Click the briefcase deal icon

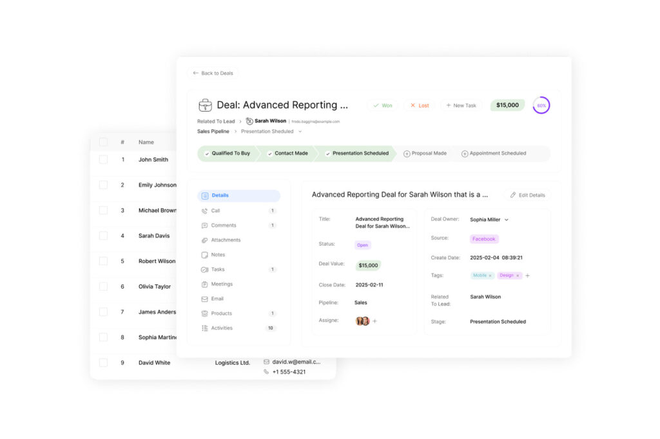205,105
